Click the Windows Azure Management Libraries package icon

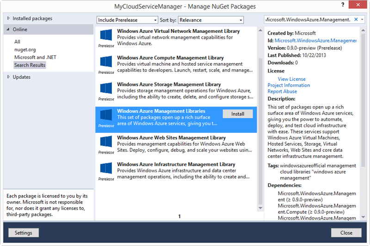106,115
